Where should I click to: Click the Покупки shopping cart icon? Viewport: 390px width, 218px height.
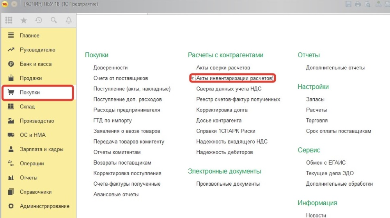tap(11, 92)
